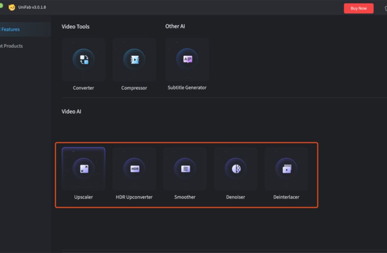
Task: Click the green window control dot
Action: coord(1,5)
